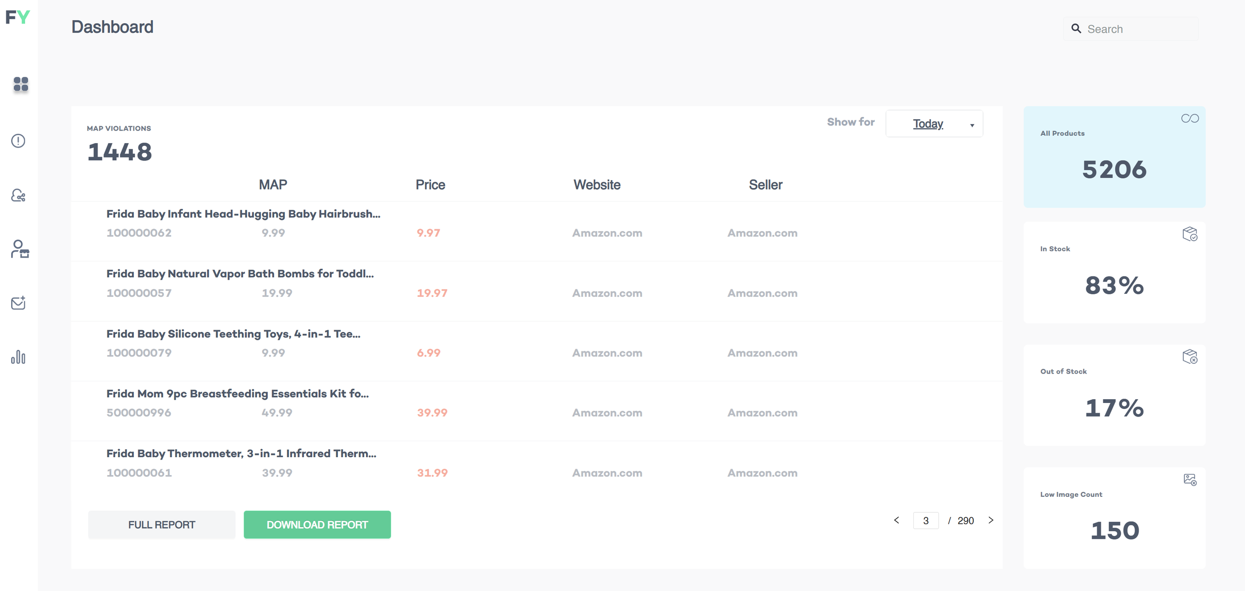Open the bar chart analytics icon
The image size is (1245, 591).
pyautogui.click(x=18, y=357)
